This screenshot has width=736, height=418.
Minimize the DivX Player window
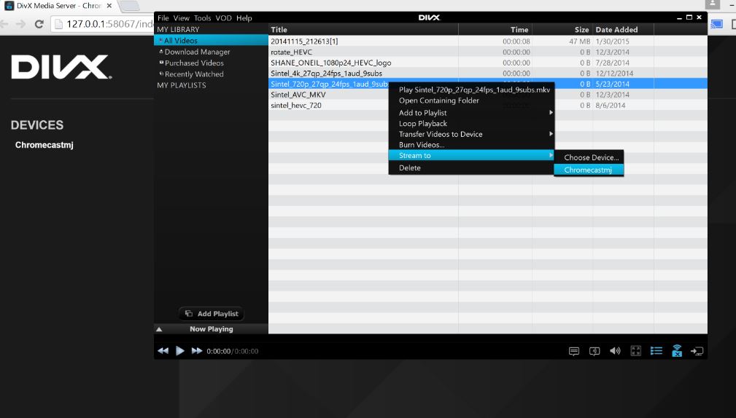(679, 17)
